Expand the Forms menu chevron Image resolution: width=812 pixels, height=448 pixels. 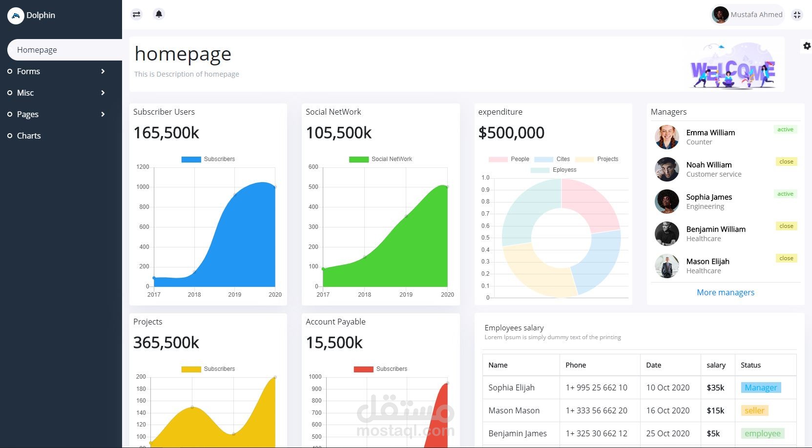pos(103,71)
